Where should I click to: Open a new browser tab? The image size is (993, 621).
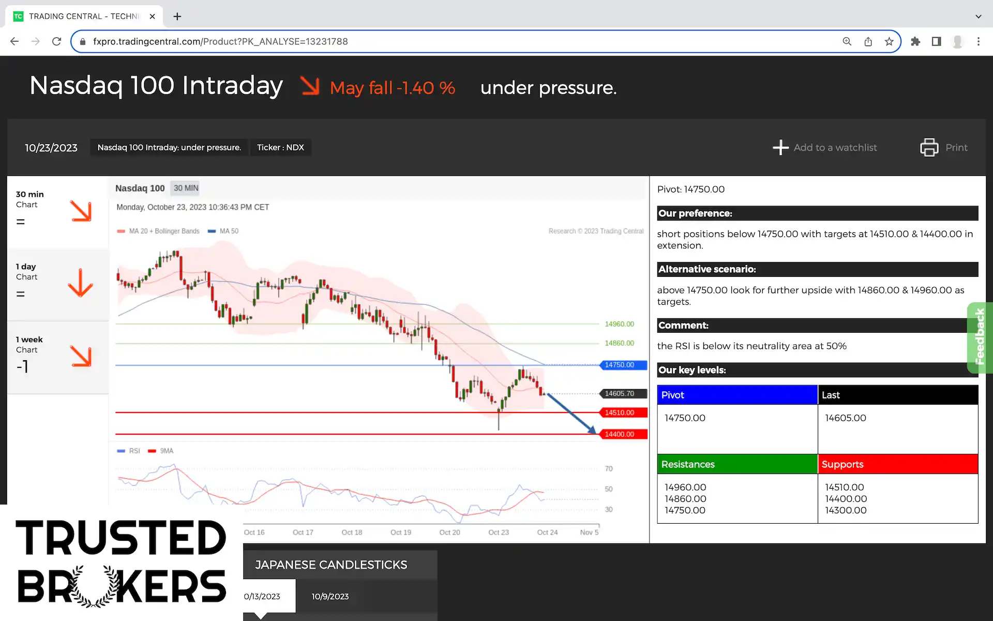(177, 17)
